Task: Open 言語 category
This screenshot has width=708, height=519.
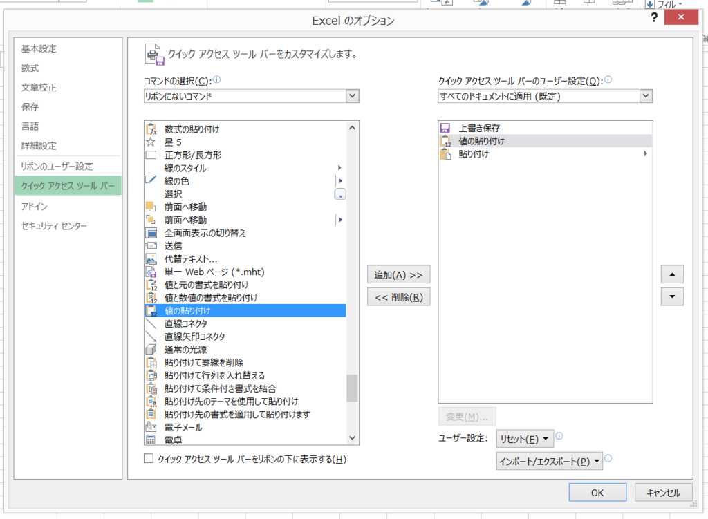Action: pyautogui.click(x=30, y=126)
